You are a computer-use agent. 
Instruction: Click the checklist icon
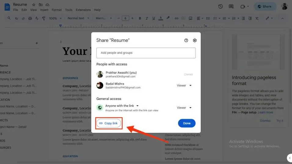[x=215, y=18]
